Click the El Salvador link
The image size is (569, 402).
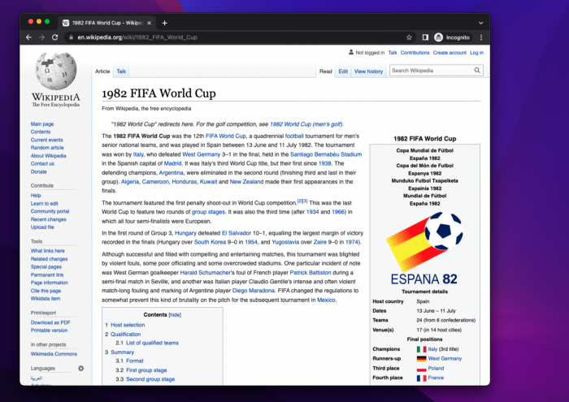click(237, 233)
